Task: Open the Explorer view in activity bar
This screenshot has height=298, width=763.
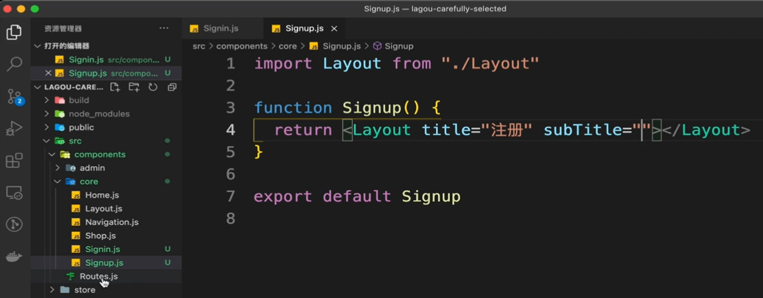Action: [14, 31]
